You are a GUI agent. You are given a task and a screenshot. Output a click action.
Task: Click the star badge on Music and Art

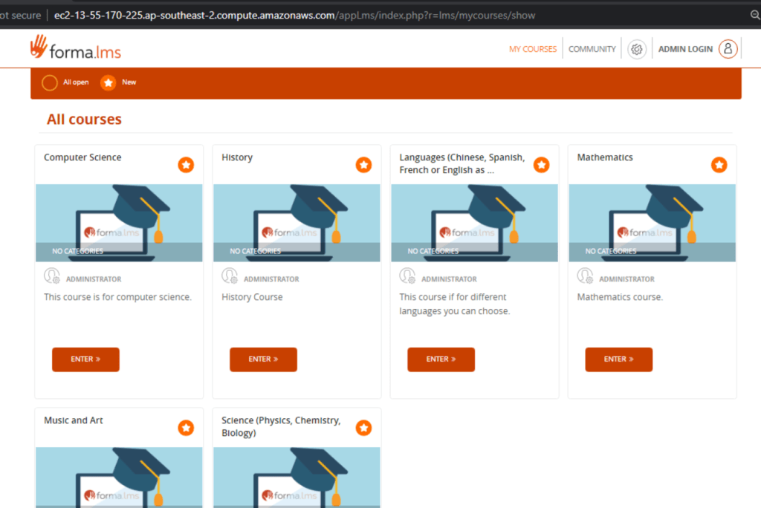186,428
